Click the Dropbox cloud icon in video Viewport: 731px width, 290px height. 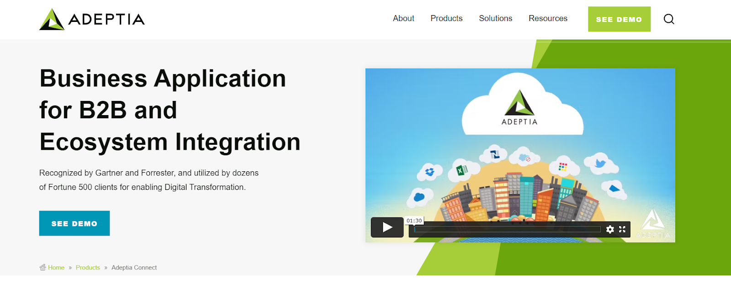pos(429,172)
